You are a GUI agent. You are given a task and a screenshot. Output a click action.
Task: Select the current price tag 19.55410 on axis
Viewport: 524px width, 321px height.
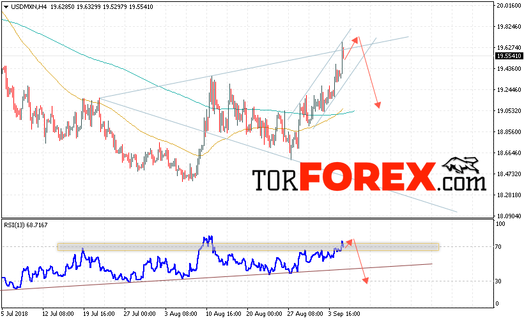click(x=509, y=56)
